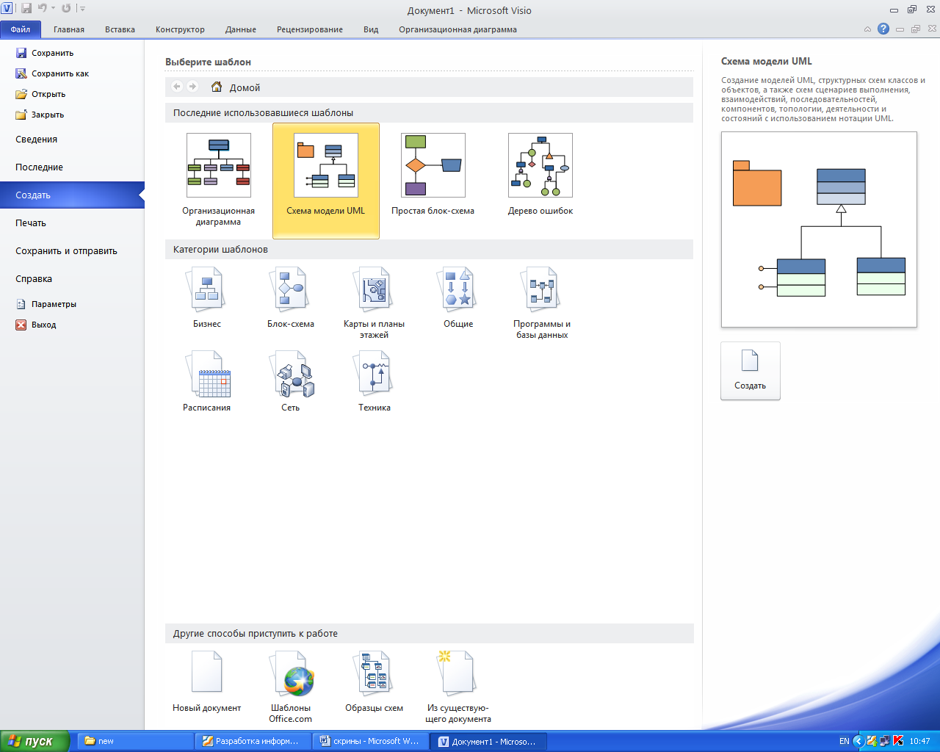The image size is (940, 752).
Task: Switch to the Рецензирование ribbon tab
Action: 310,29
